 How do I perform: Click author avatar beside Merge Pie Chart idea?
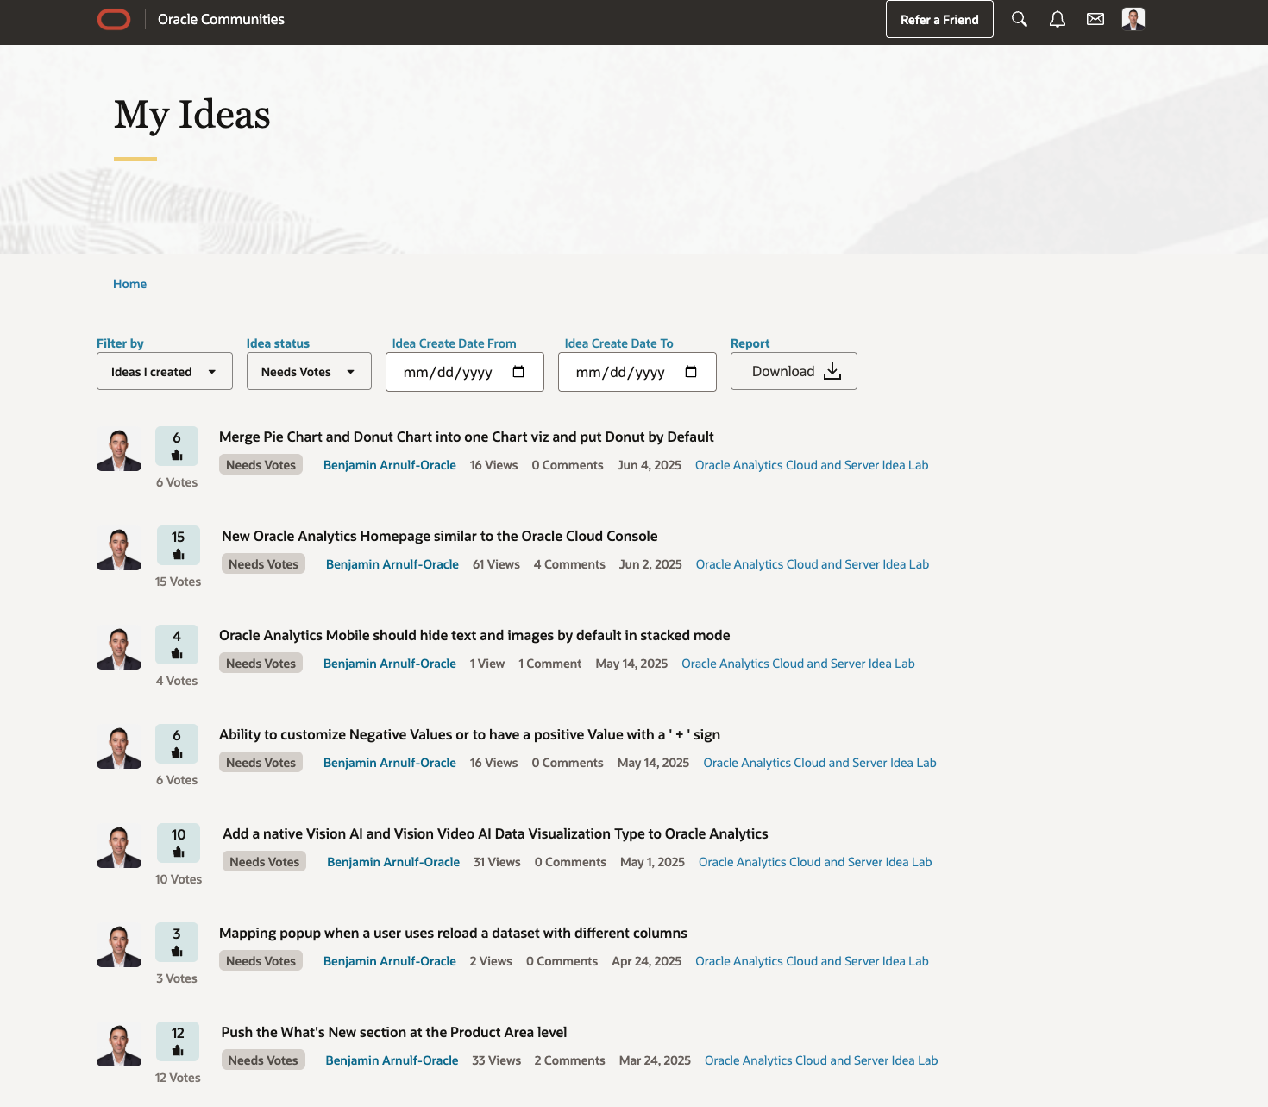coord(119,450)
